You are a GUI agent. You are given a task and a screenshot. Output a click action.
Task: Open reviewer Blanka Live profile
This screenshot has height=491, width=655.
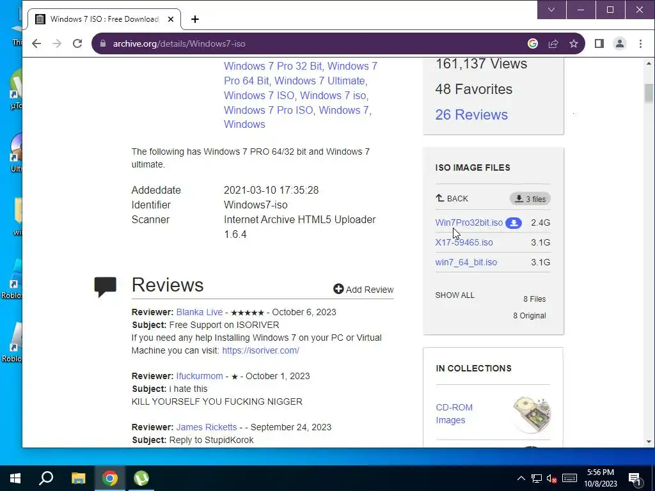point(200,312)
